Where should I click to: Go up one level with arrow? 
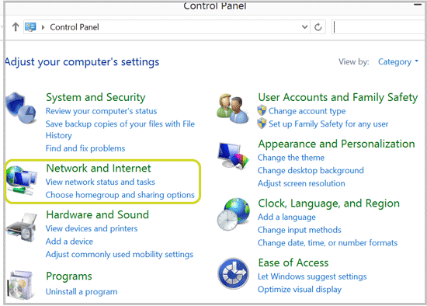point(16,27)
